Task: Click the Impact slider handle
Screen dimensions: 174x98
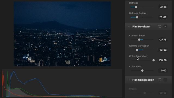Action: tap(144, 93)
